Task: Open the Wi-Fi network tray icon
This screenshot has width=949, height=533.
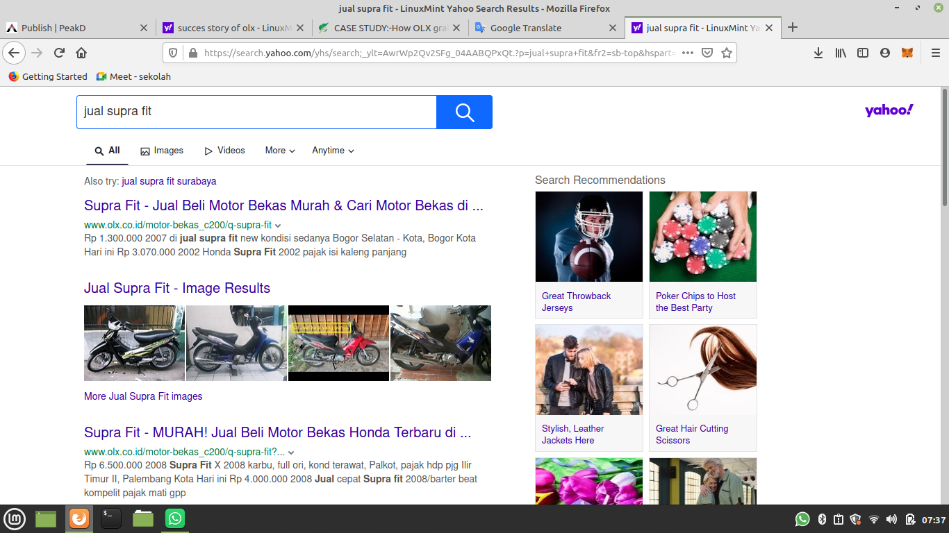Action: click(x=874, y=519)
